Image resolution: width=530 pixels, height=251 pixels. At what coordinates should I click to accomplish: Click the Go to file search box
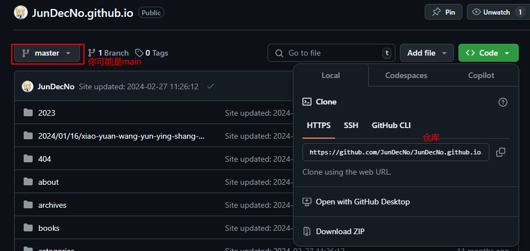coord(331,53)
